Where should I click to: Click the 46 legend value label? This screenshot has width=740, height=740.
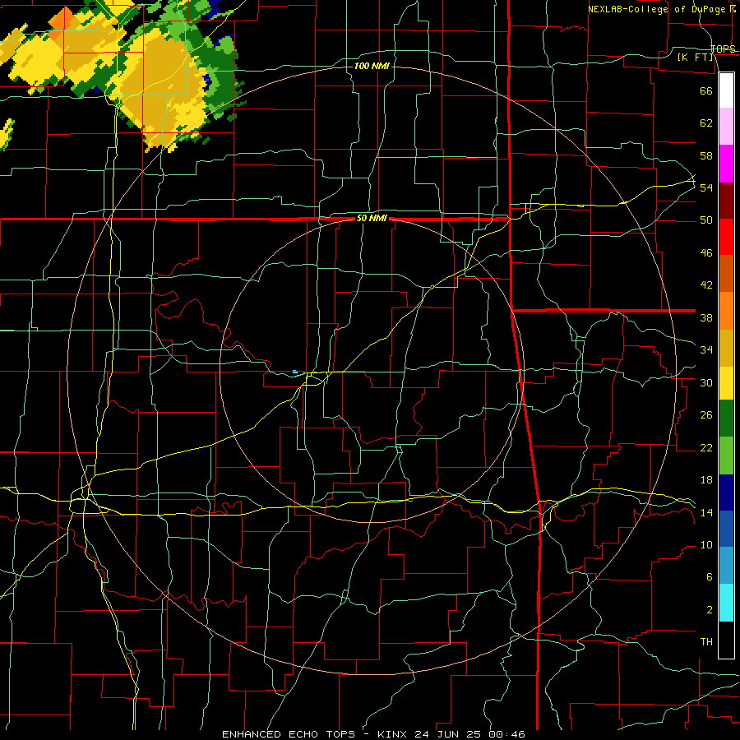pyautogui.click(x=706, y=252)
